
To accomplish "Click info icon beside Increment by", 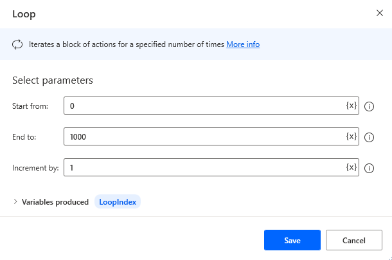I will [369, 168].
